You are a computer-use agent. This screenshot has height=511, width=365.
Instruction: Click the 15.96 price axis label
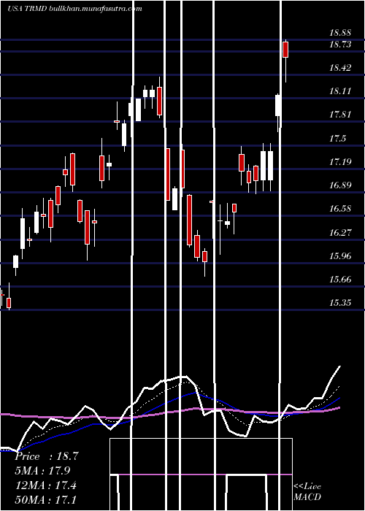tap(340, 256)
